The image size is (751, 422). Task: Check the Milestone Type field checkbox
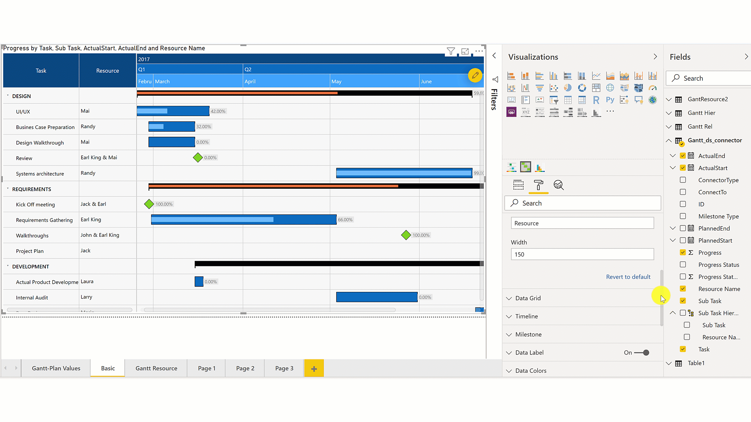683,216
